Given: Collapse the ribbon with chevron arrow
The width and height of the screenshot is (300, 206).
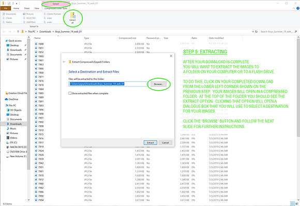Looking at the screenshot, I should pyautogui.click(x=294, y=8).
